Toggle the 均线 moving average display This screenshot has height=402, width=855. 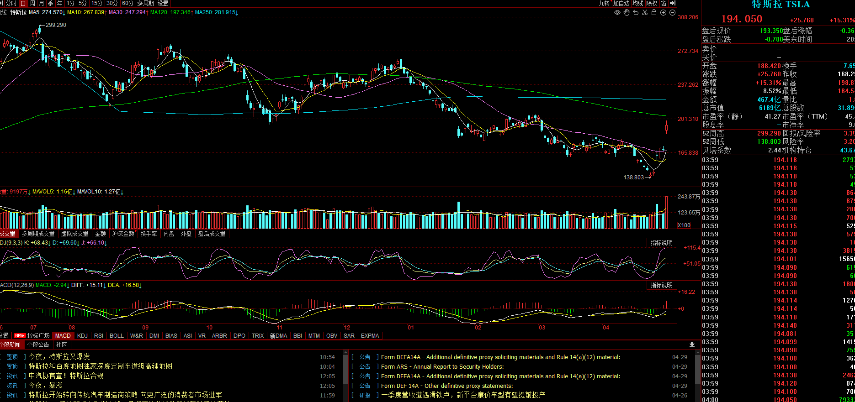pos(638,3)
